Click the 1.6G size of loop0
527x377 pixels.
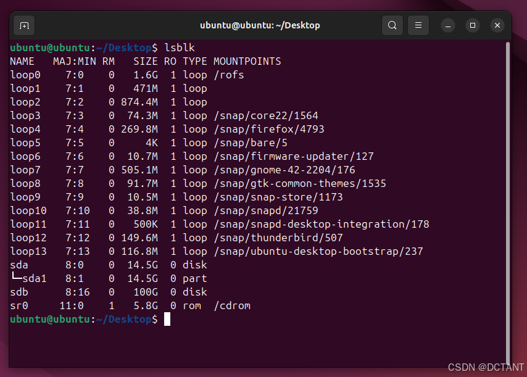(x=146, y=75)
